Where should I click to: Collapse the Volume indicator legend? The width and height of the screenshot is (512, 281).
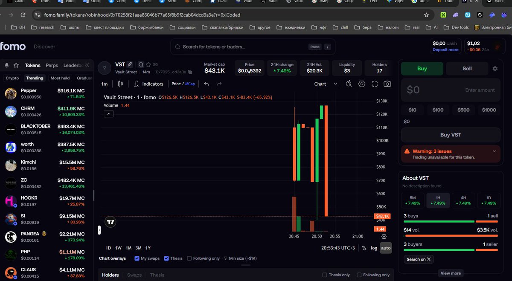108,114
